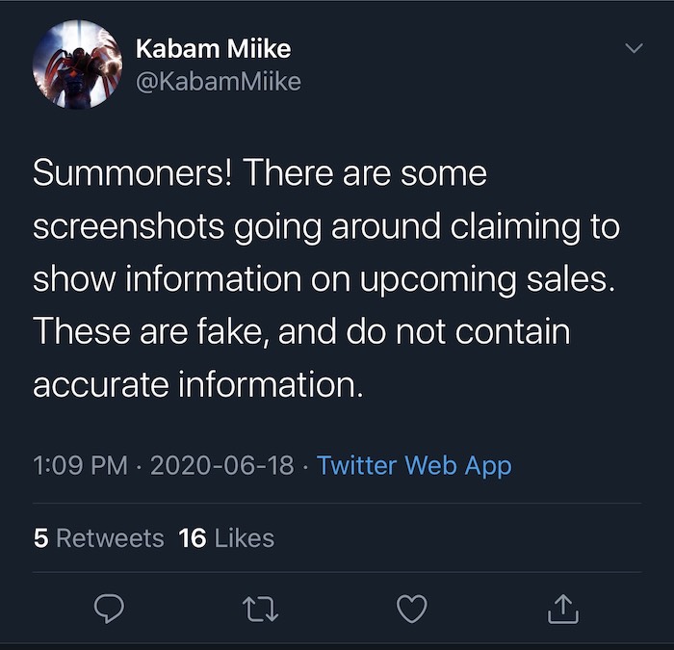Click the Kabam Miike display name
674x650 pixels.
click(213, 47)
